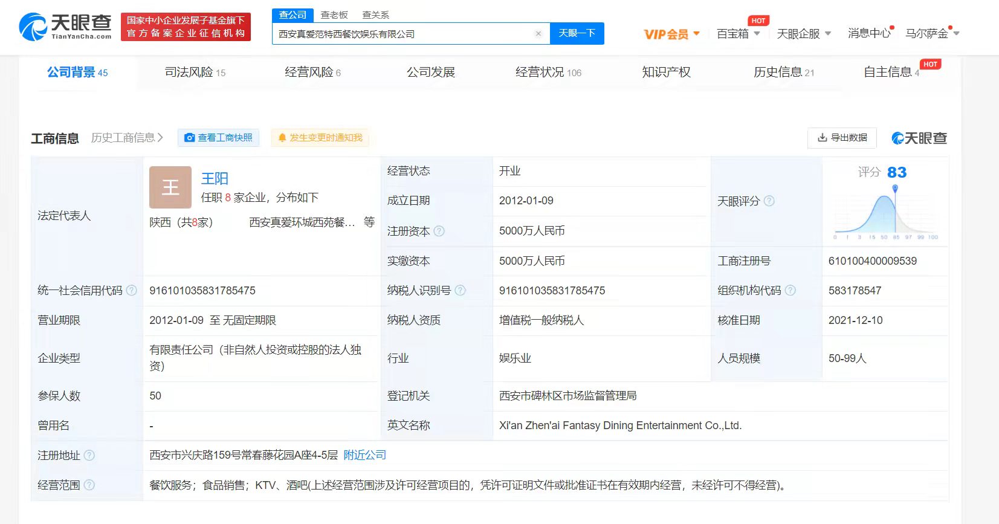
Task: Click help icon beside 统一社会信用代码
Action: pyautogui.click(x=131, y=291)
